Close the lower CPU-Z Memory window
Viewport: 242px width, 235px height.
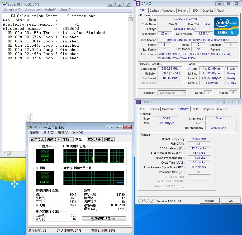(x=237, y=102)
